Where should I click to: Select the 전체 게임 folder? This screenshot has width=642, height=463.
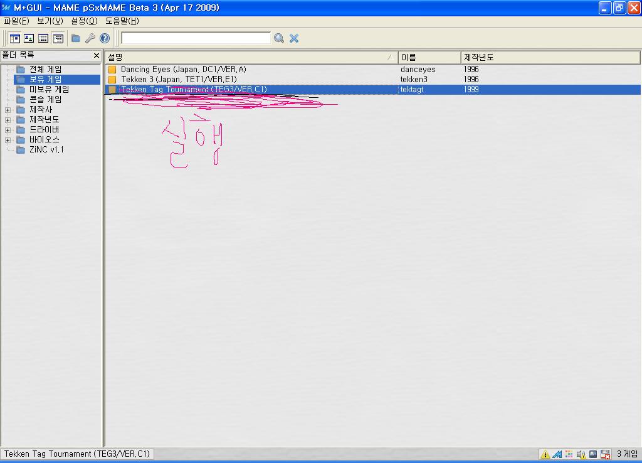click(45, 69)
